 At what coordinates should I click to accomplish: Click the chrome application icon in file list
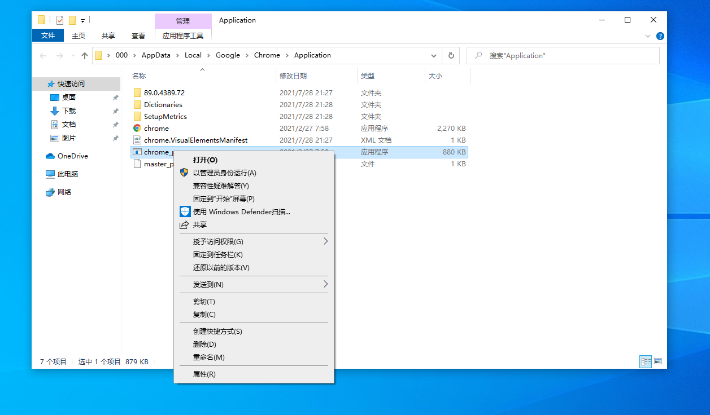click(x=137, y=128)
